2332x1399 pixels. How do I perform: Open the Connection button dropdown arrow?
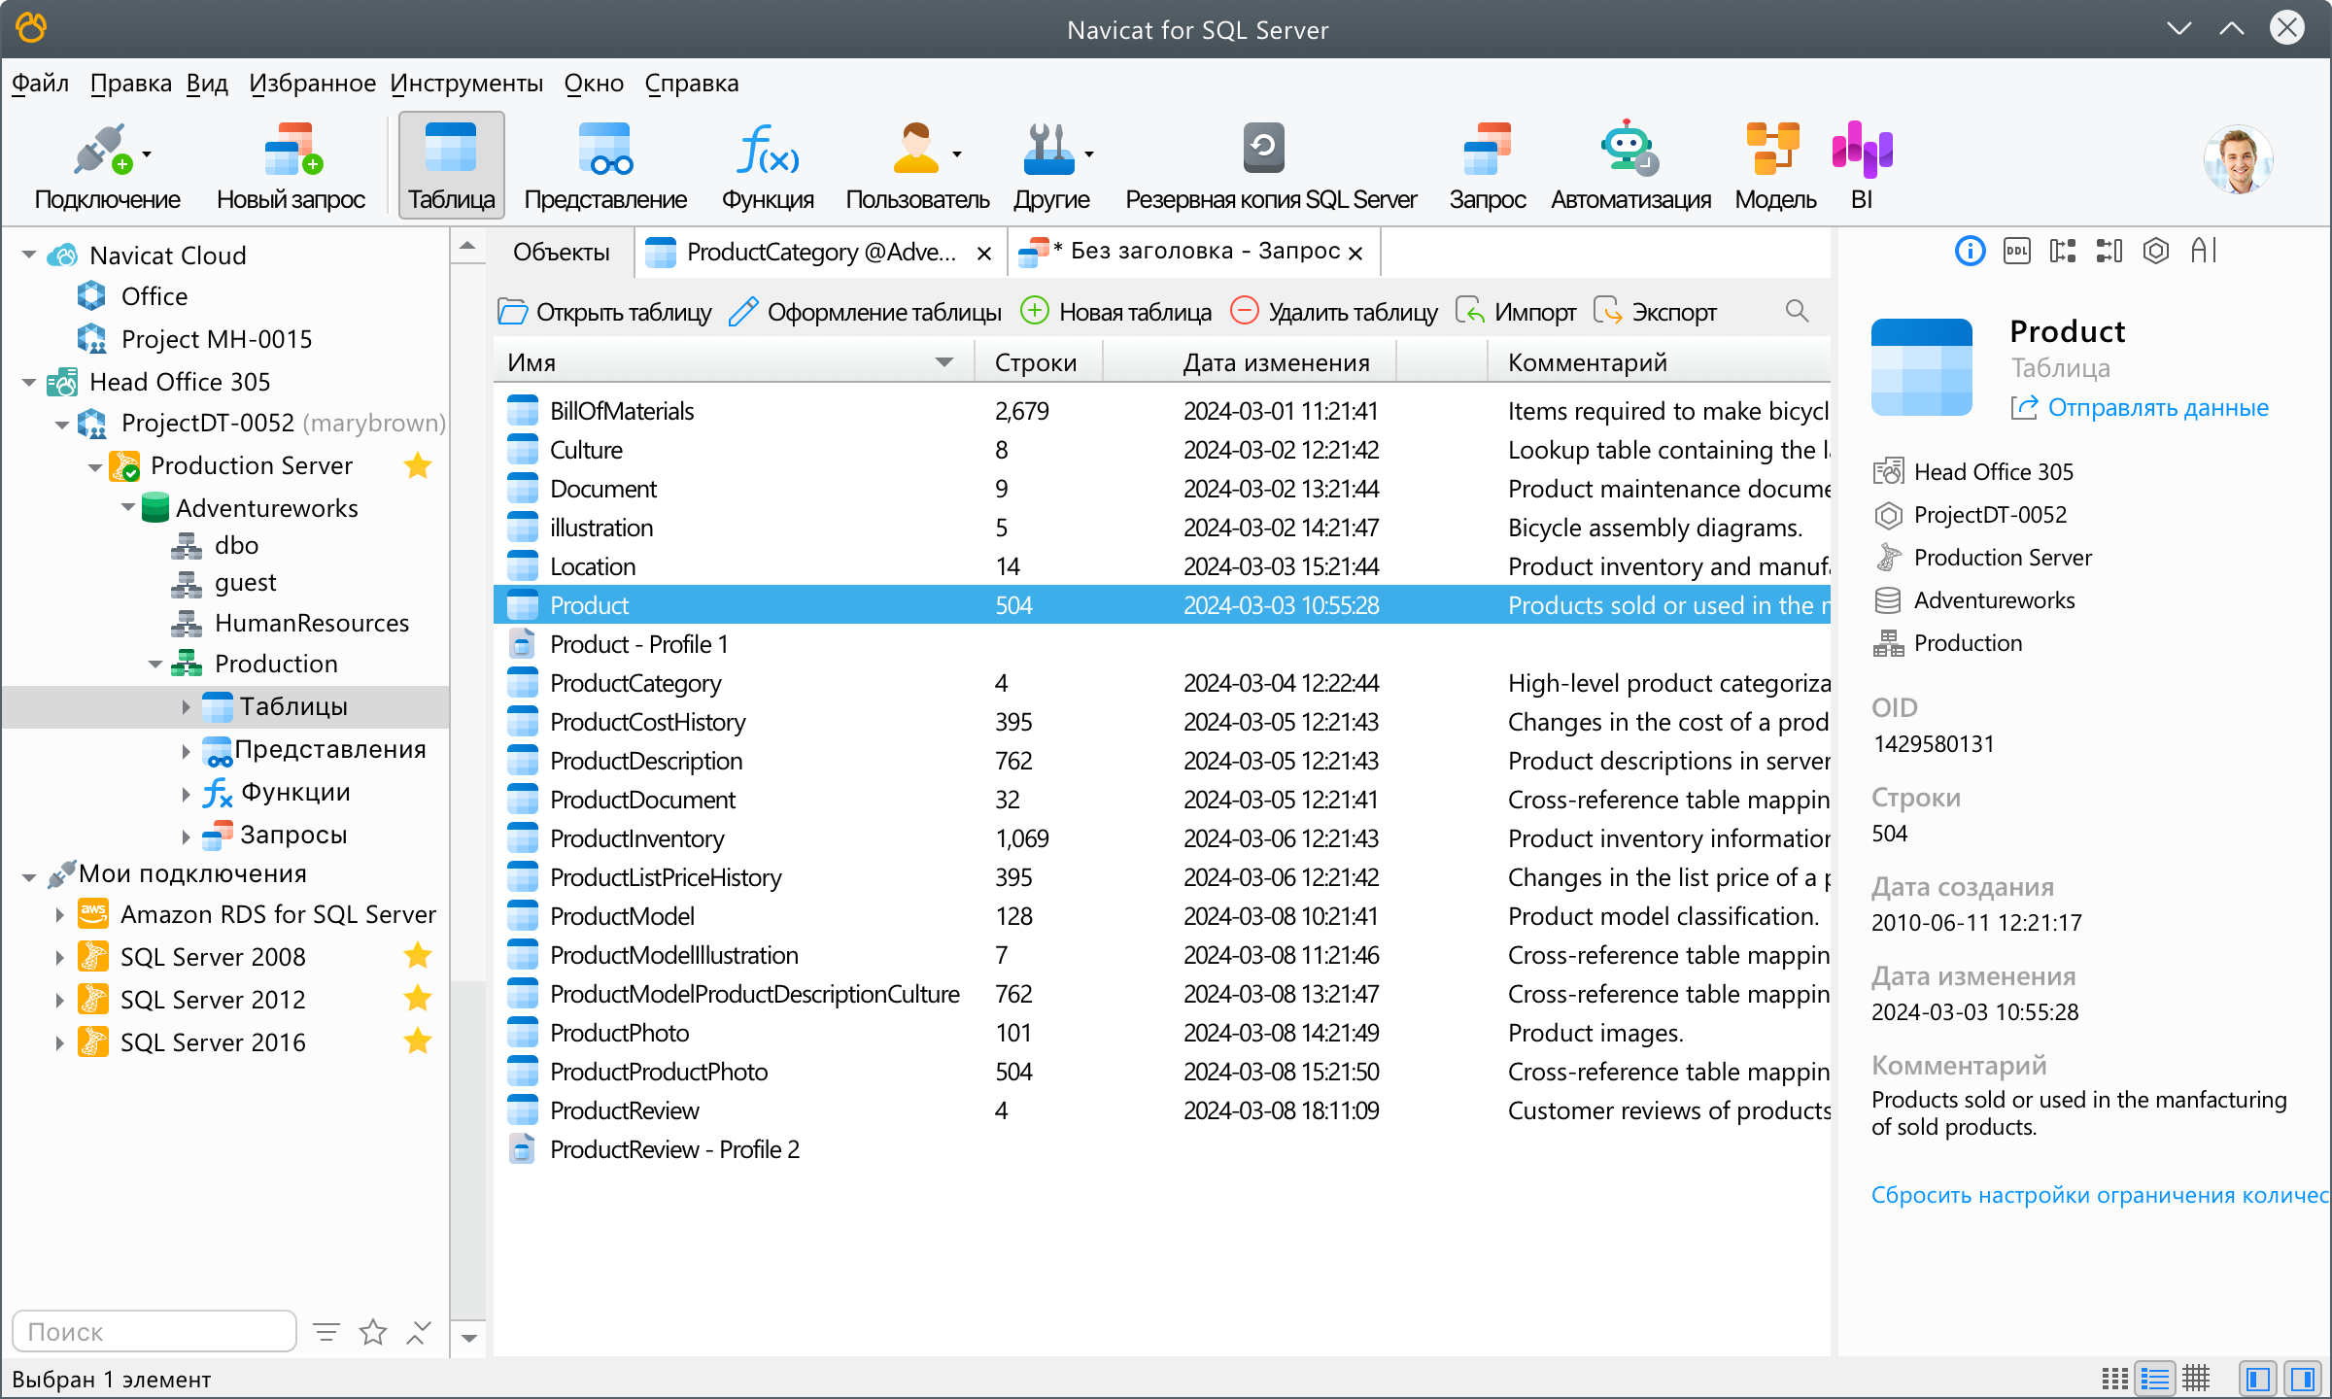click(x=147, y=154)
